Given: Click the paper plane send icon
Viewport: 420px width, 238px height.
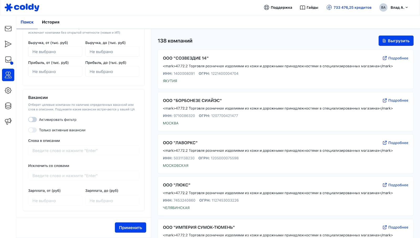Looking at the screenshot, I should tap(8, 44).
